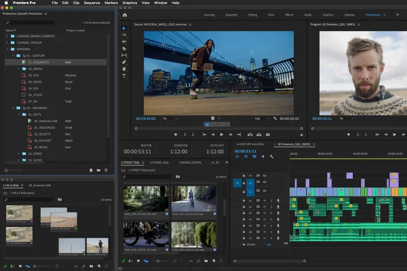Select the Track Select Forward tool

(x=124, y=35)
